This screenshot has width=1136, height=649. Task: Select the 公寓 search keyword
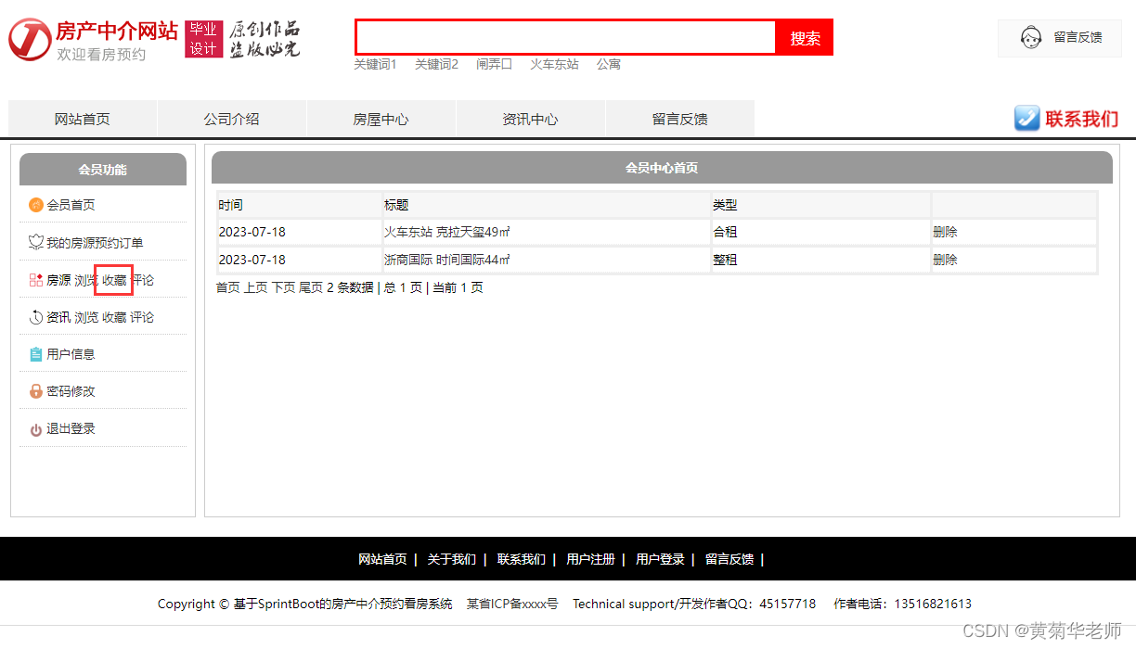[x=609, y=64]
